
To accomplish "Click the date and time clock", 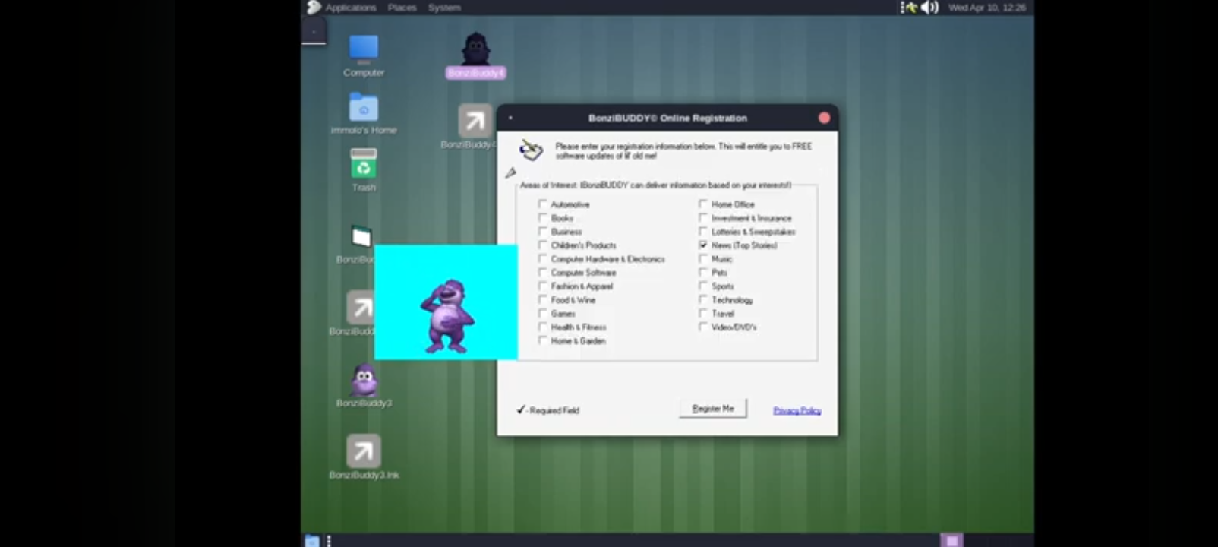I will [986, 8].
